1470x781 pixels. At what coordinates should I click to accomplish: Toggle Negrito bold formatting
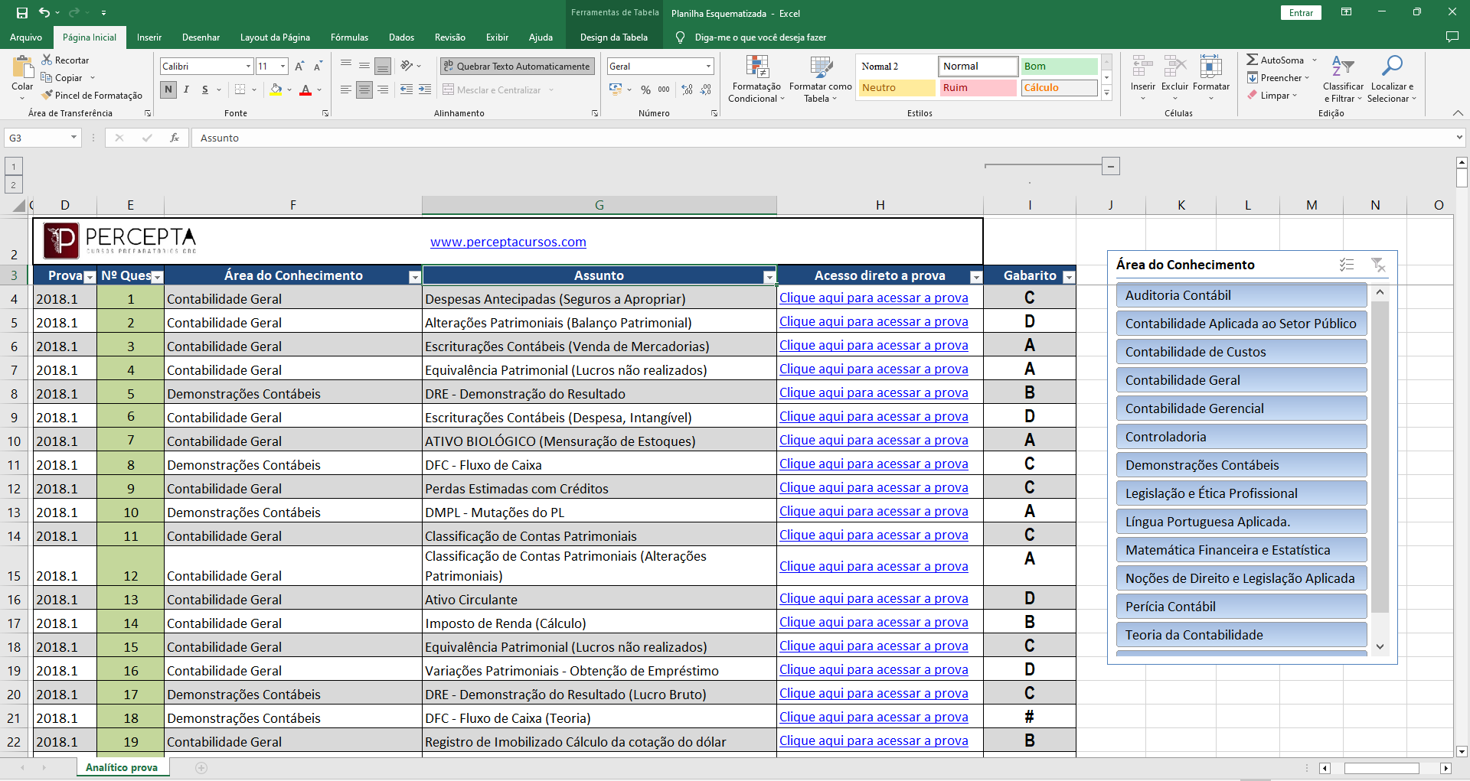coord(168,89)
